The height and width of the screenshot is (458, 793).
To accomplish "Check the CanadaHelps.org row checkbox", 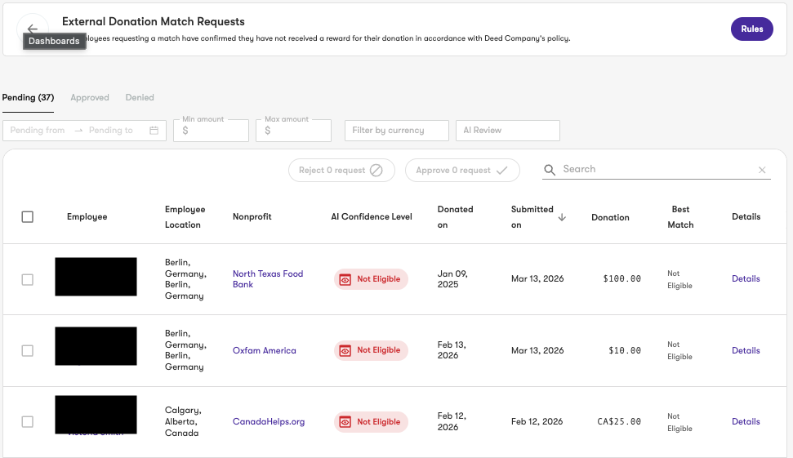I will (28, 421).
